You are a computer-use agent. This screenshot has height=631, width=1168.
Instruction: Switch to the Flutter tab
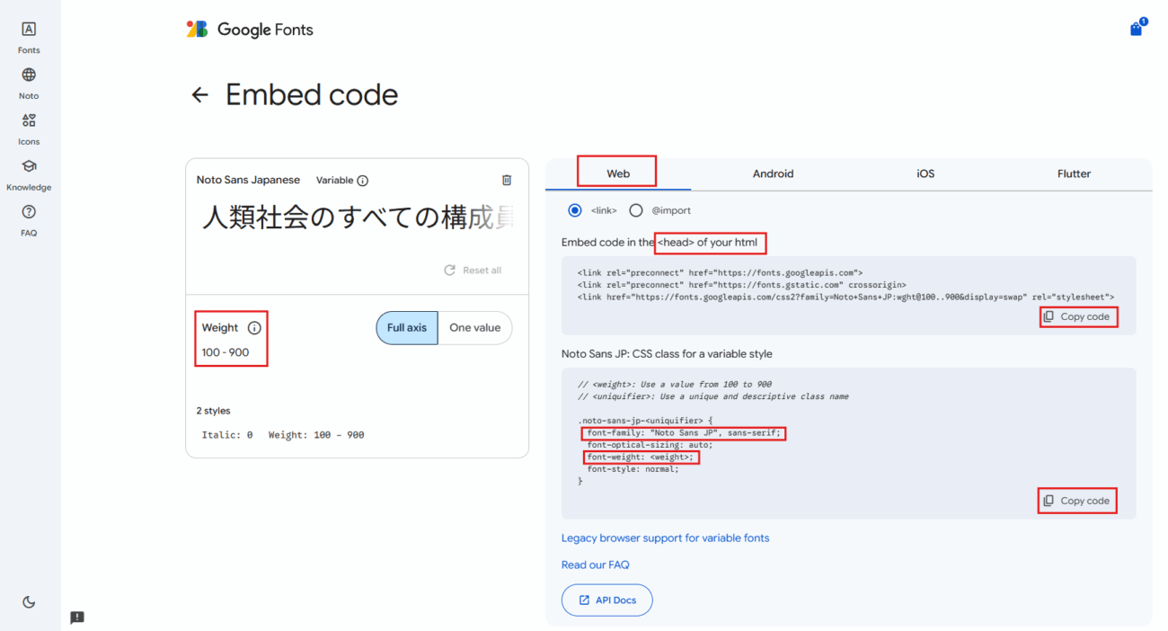1074,173
